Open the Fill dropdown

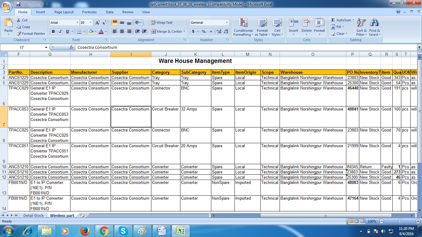tap(337, 27)
